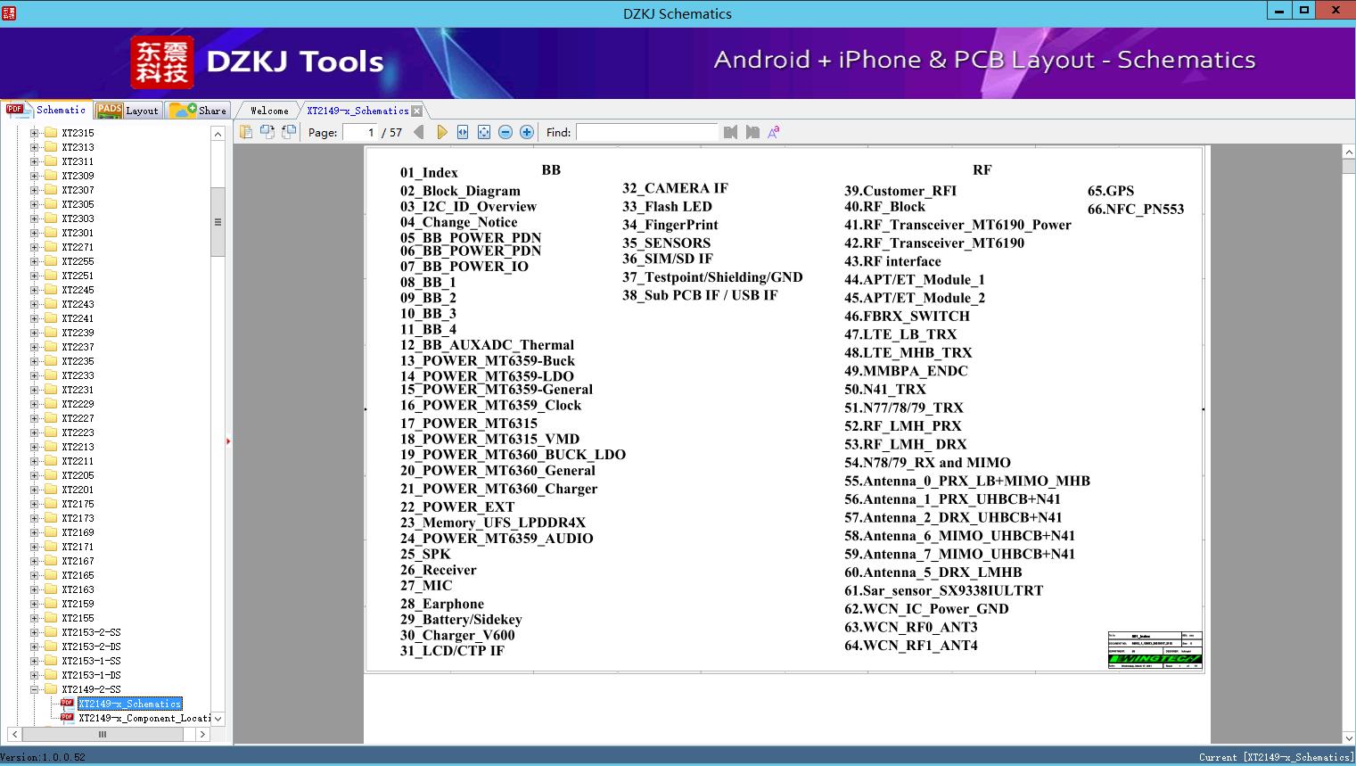The image size is (1356, 766).
Task: Click the XT2237 folder icon
Action: [51, 347]
